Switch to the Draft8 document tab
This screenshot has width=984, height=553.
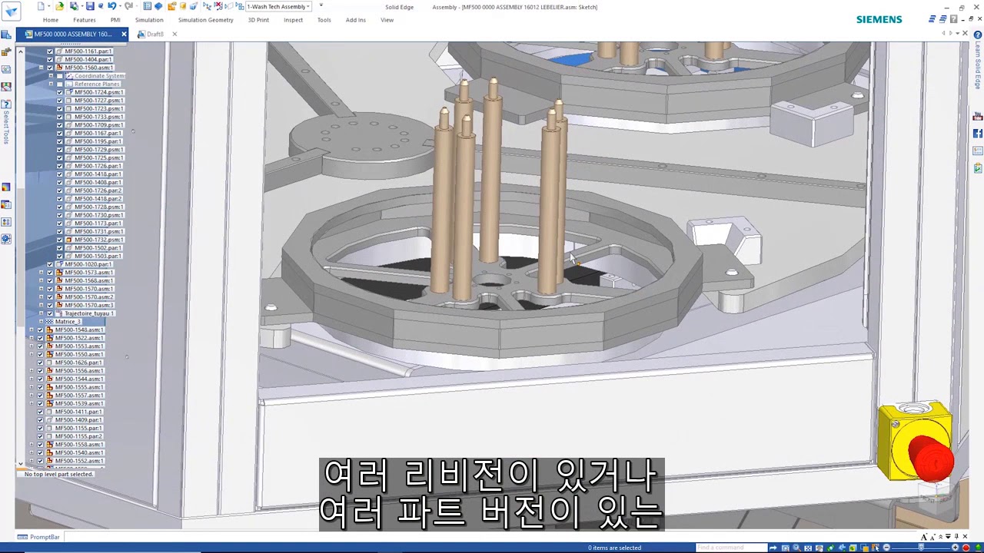[155, 34]
